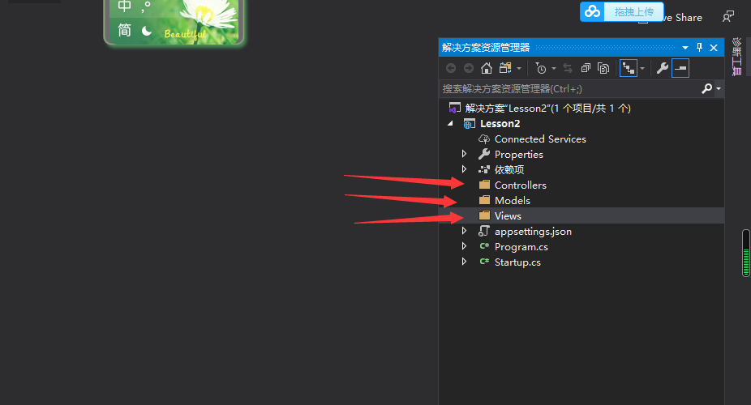Open search options dropdown next to magnifier

(719, 89)
